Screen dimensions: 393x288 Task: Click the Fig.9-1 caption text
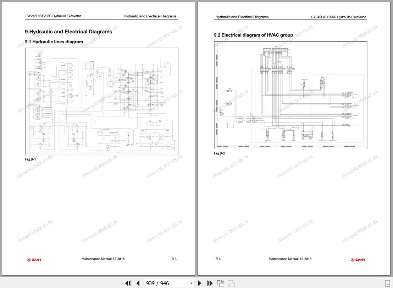point(31,159)
